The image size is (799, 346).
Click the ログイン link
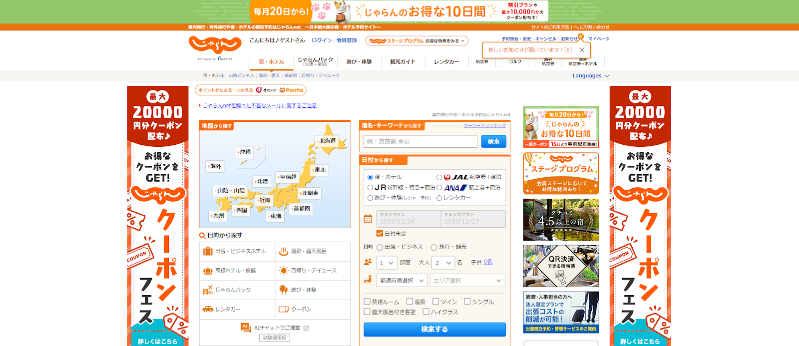tap(322, 40)
